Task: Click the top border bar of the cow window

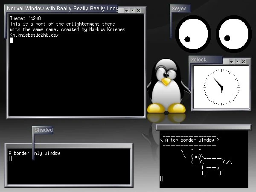Action: (x=204, y=127)
